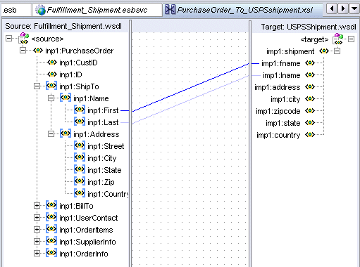Click the inp1:Address element icon

66,133
